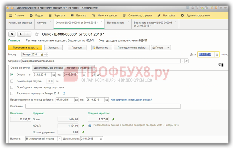
Task: Click the Записать button
Action: point(53,48)
